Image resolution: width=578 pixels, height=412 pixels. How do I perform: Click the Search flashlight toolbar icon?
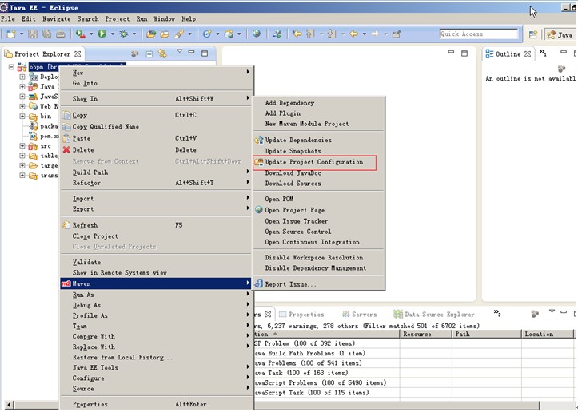(180, 34)
